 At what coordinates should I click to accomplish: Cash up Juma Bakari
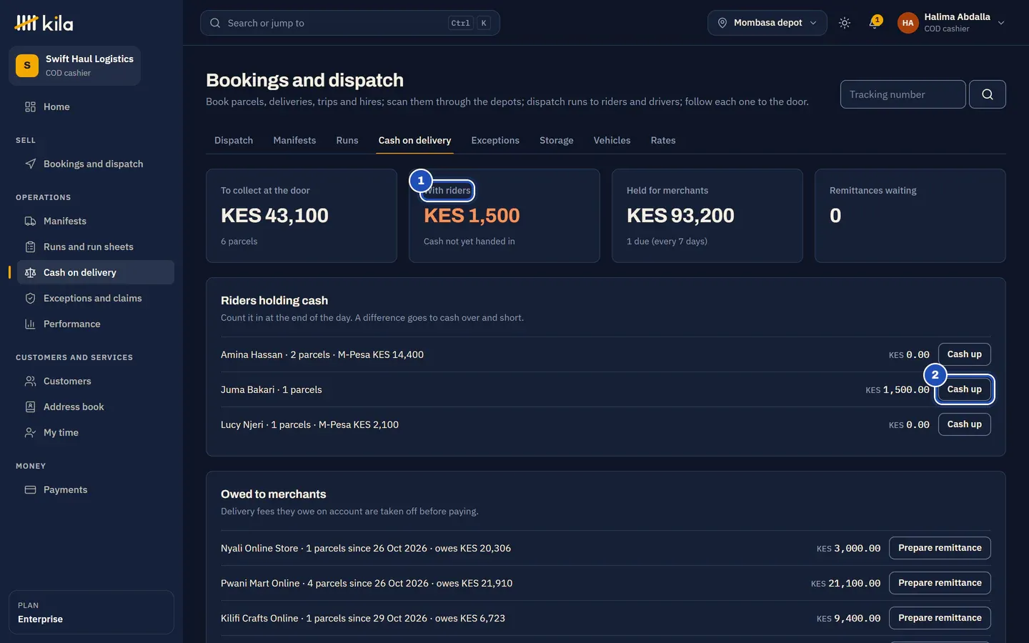[x=965, y=389]
